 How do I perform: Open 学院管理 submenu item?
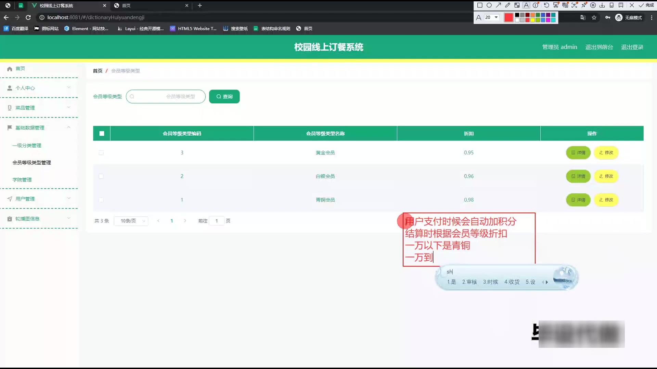(22, 180)
